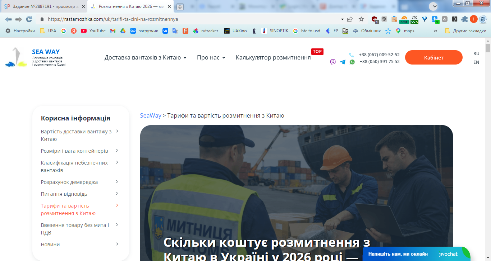The height and width of the screenshot is (261, 491).
Task: Open the puzzle-piece extensions menu
Action: [464, 19]
